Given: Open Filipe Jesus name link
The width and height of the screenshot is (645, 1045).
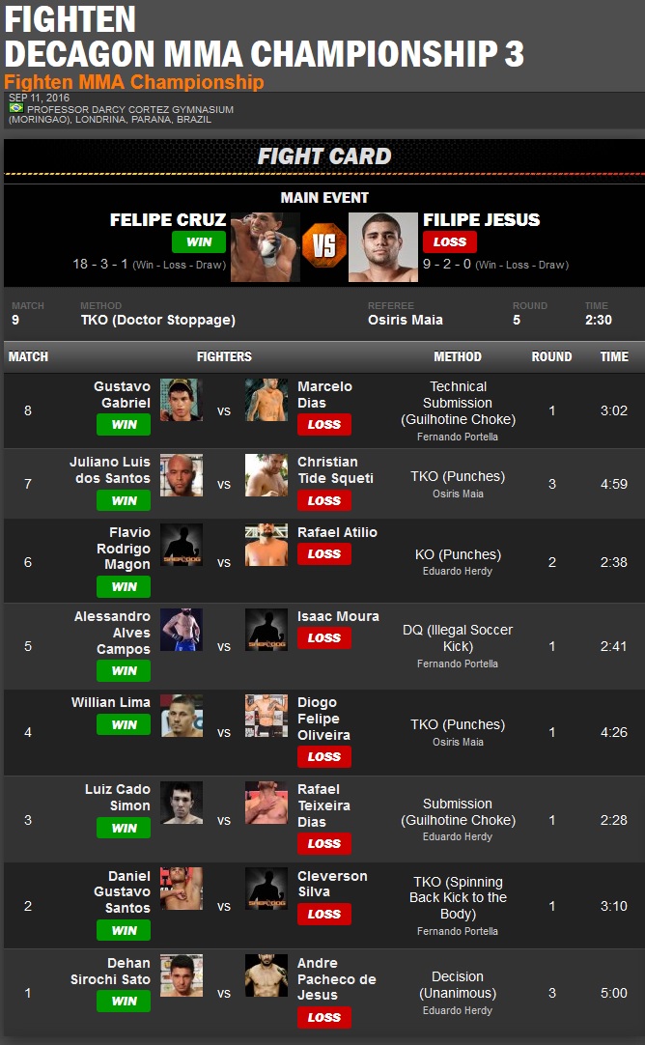Looking at the screenshot, I should (x=482, y=220).
